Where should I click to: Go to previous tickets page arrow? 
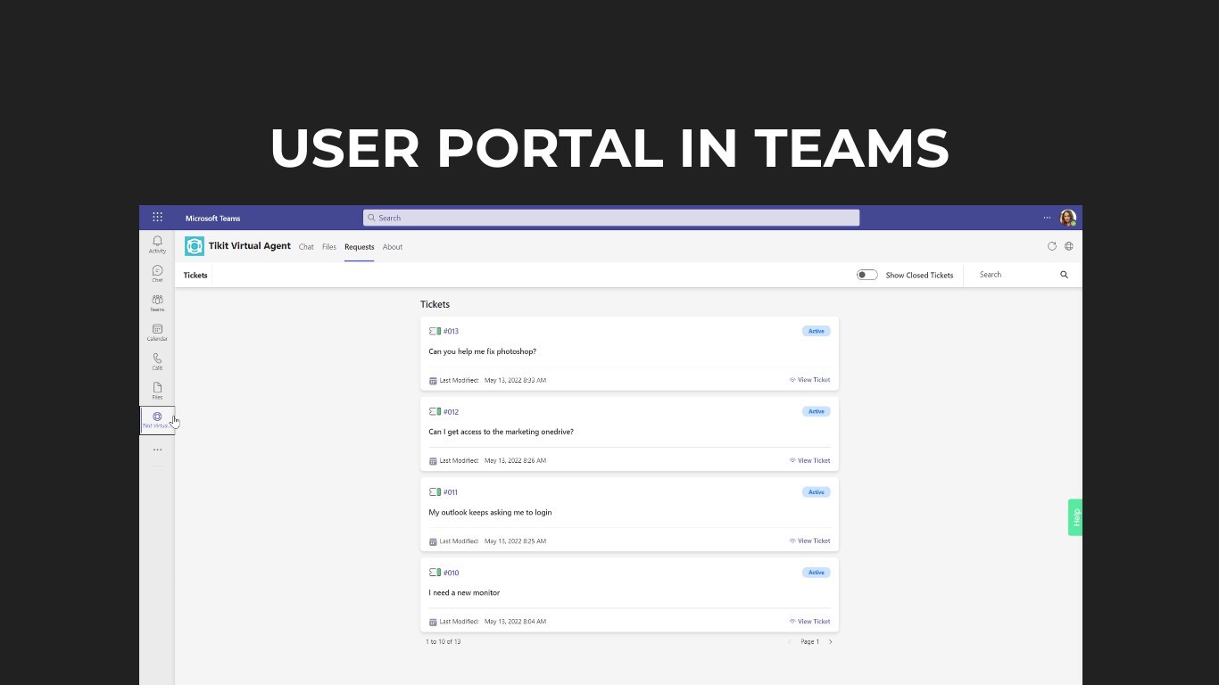pos(789,641)
